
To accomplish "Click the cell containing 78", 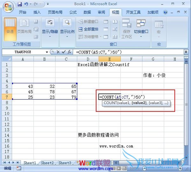I will click(45, 92).
